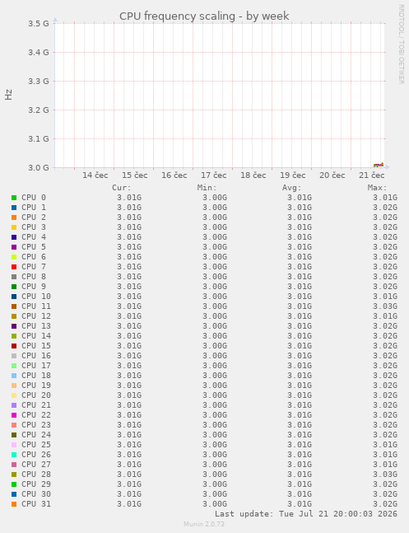
Task: Click the 3.0 G y-axis label
Action: [39, 167]
